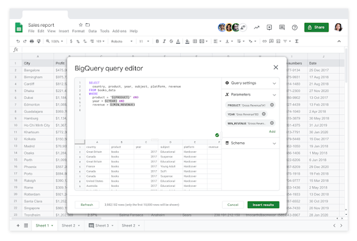Switch to the Sheet 3 tab
This screenshot has width=357, height=241.
click(x=101, y=226)
